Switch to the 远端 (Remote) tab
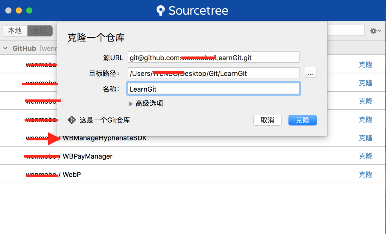The image size is (386, 234). click(x=40, y=31)
